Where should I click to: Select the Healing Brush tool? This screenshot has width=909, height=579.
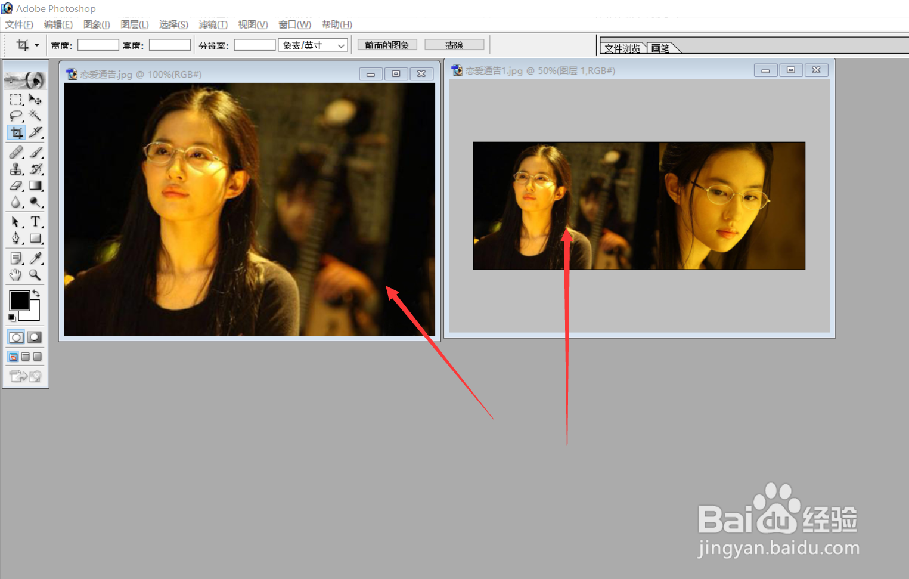click(x=16, y=153)
